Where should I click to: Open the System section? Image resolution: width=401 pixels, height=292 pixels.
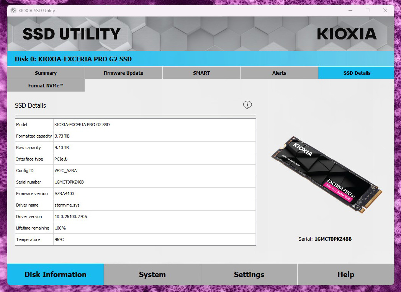click(x=152, y=274)
